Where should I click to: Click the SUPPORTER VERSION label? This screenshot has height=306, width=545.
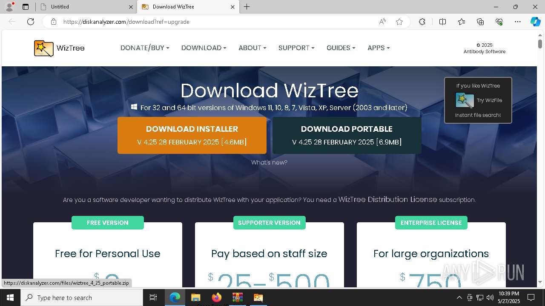pos(269,223)
